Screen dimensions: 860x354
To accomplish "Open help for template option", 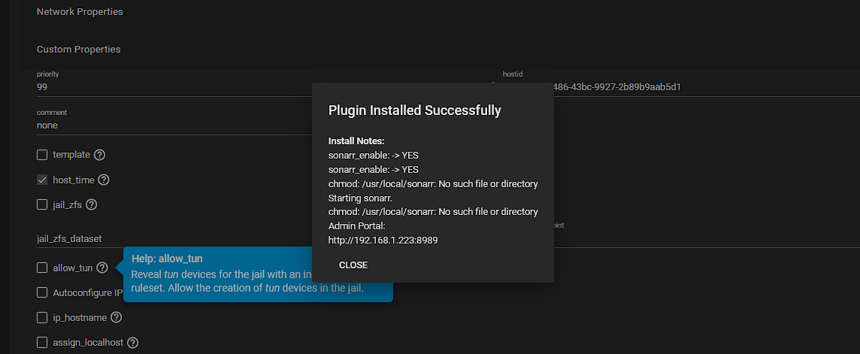I will [x=99, y=155].
